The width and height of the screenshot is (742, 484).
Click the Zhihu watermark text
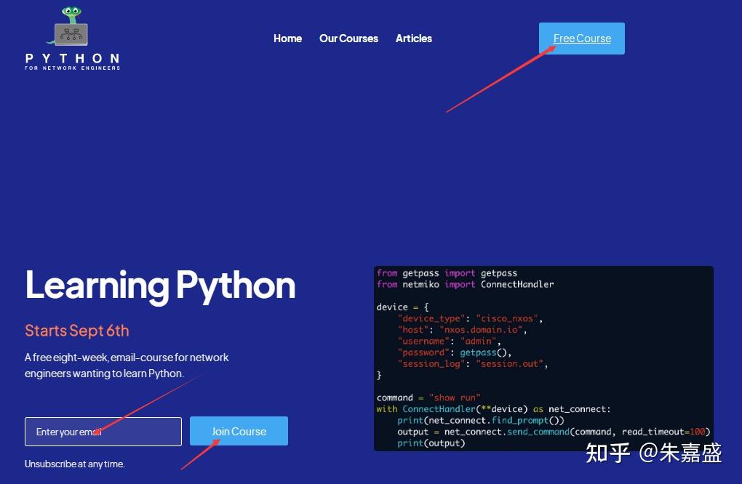coord(653,453)
